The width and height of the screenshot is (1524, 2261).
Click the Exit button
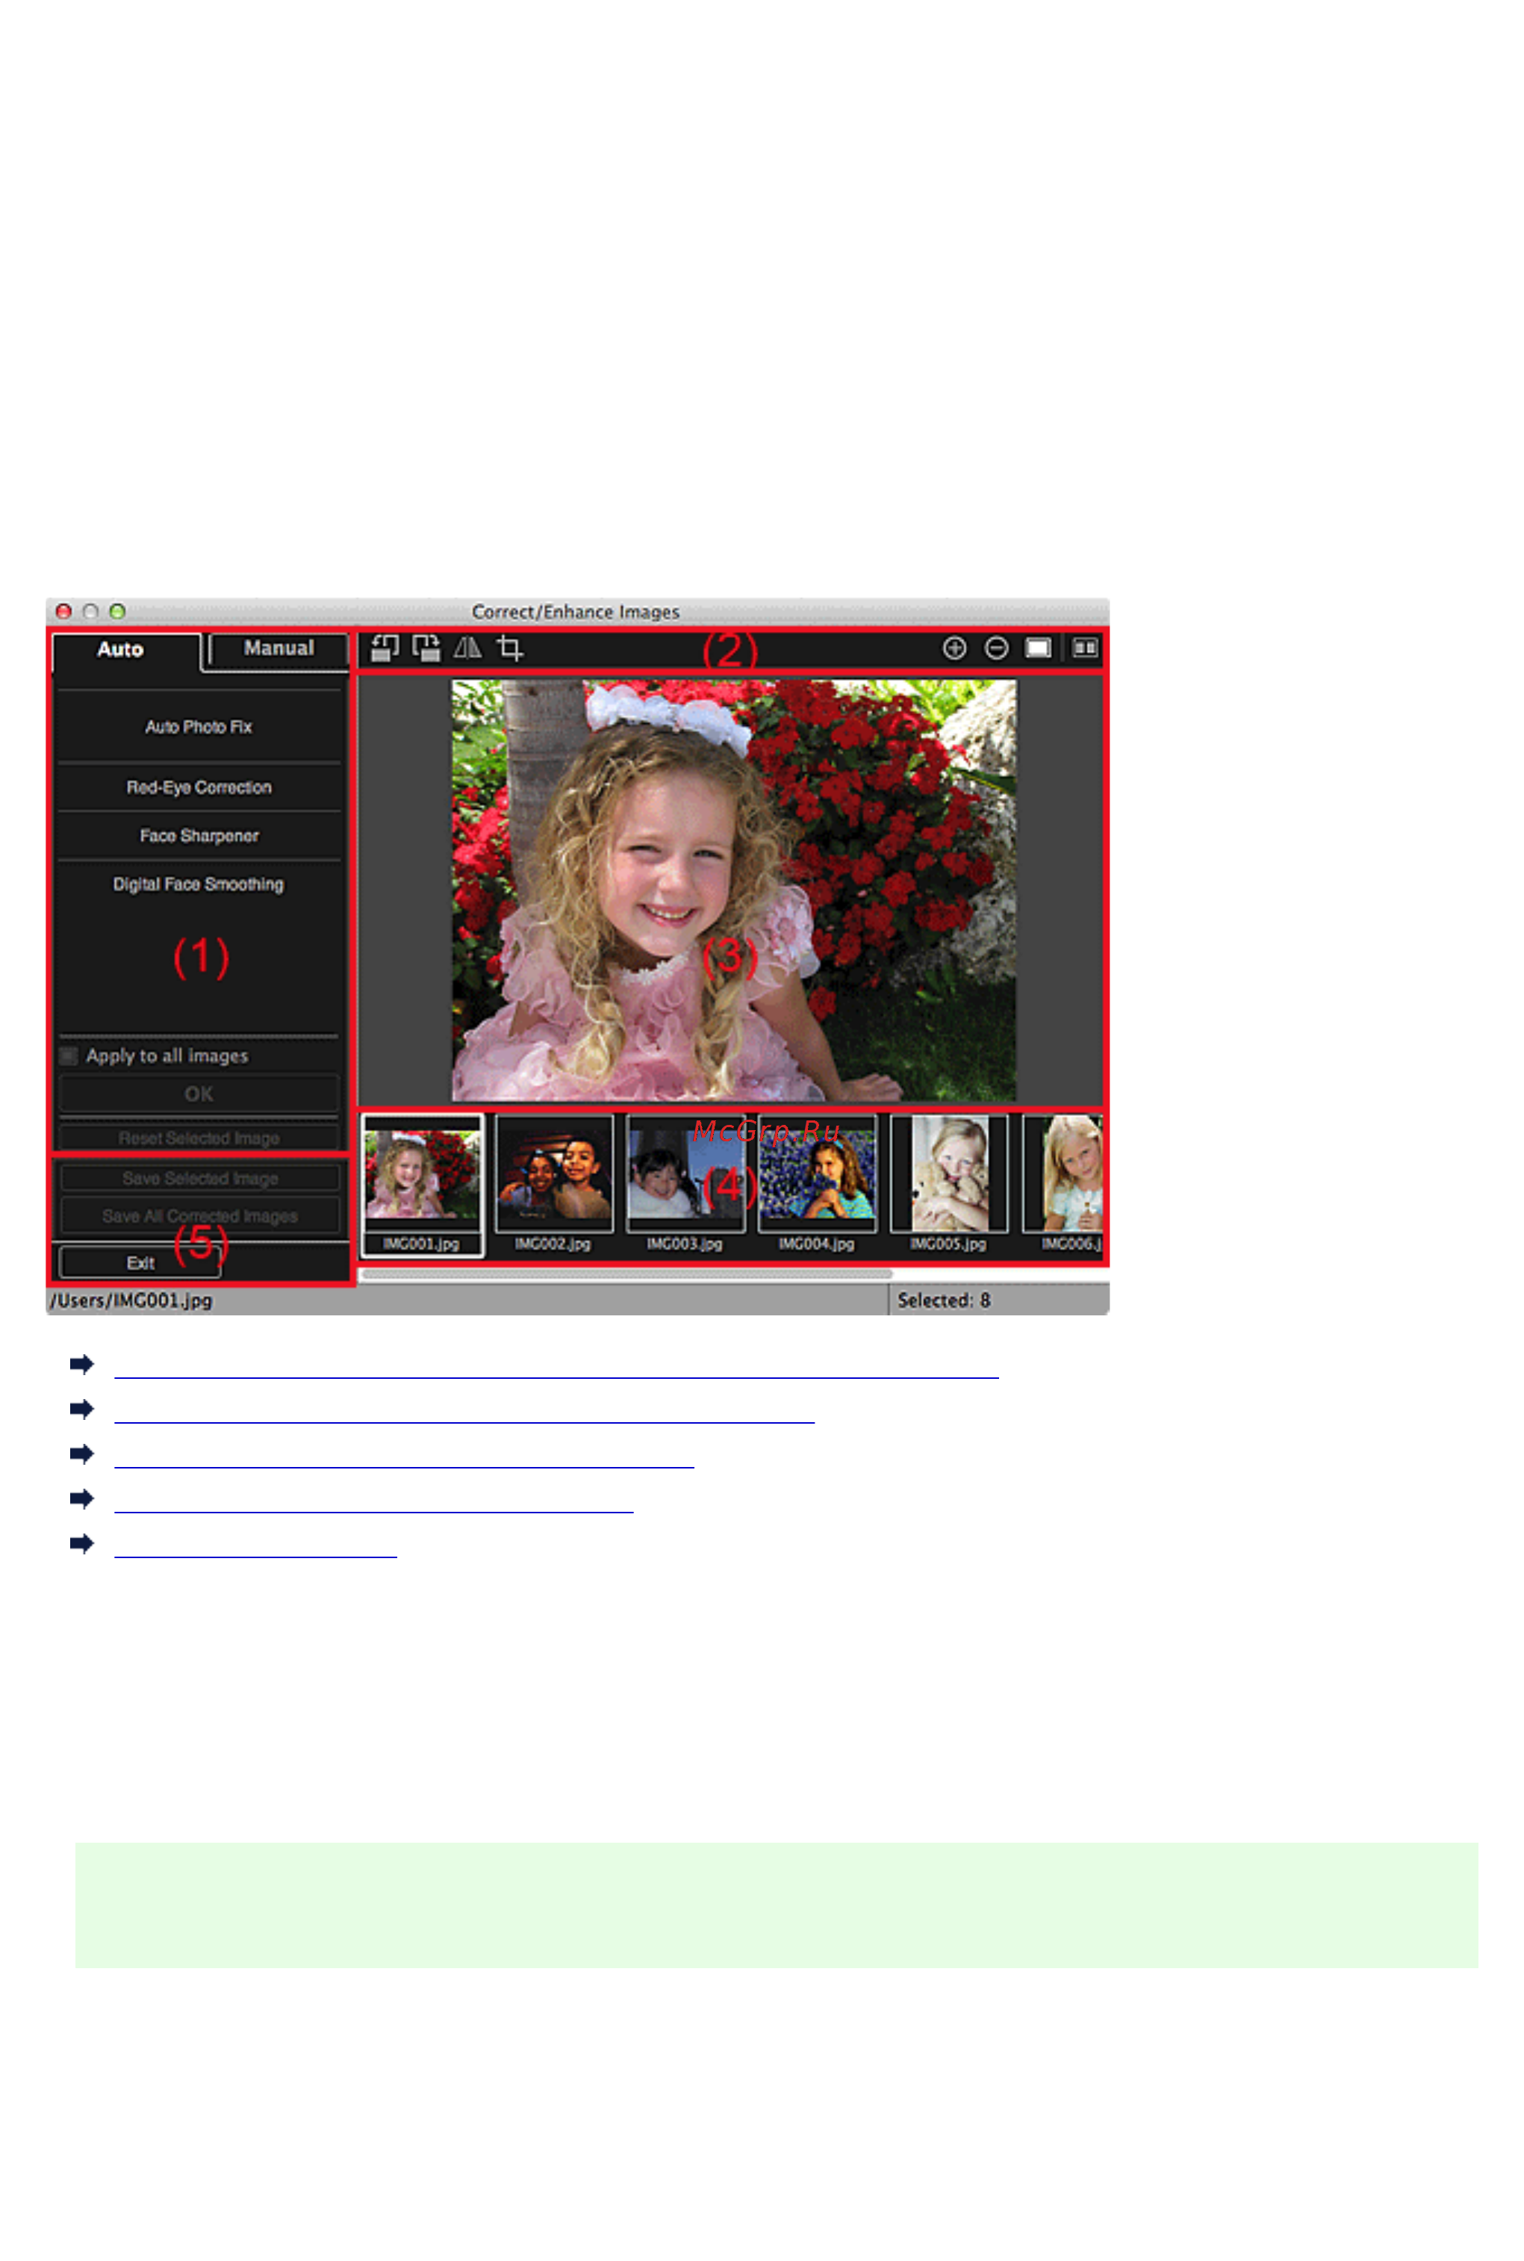click(x=140, y=1262)
